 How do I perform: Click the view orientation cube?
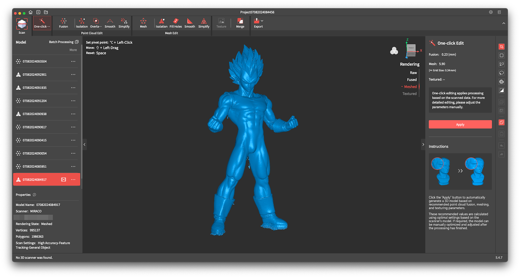click(411, 50)
